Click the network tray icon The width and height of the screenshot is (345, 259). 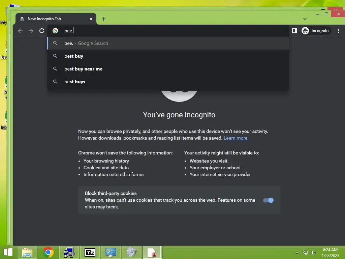pyautogui.click(x=305, y=253)
